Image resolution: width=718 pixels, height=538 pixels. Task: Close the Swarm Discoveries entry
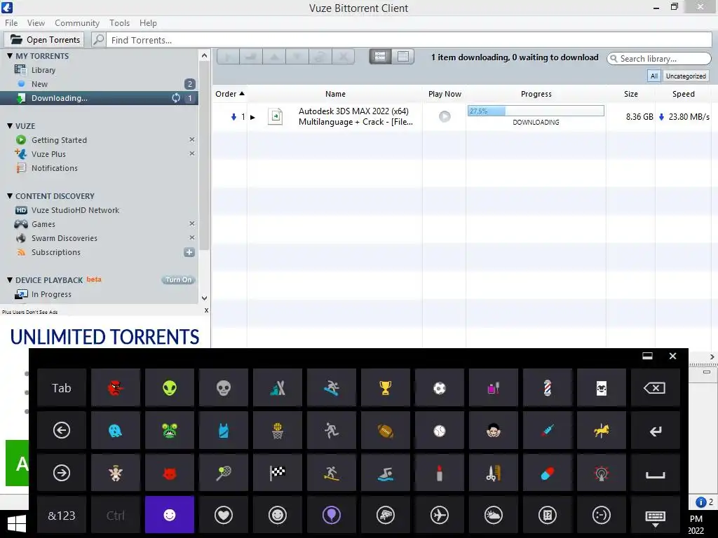tap(192, 237)
